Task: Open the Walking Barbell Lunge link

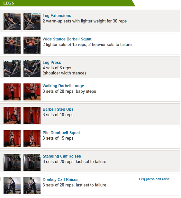Action: [63, 86]
